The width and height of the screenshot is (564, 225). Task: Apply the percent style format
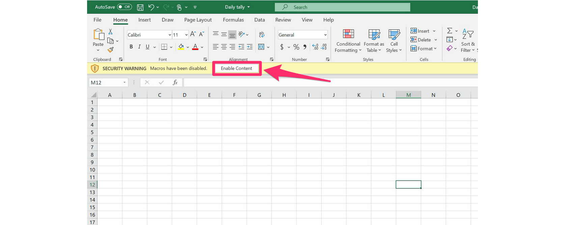pyautogui.click(x=296, y=47)
